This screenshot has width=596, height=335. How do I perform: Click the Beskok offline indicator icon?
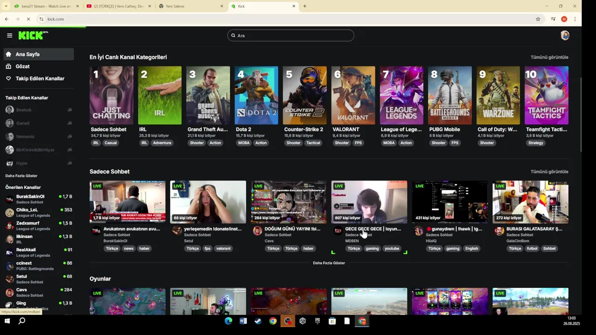coord(69,110)
